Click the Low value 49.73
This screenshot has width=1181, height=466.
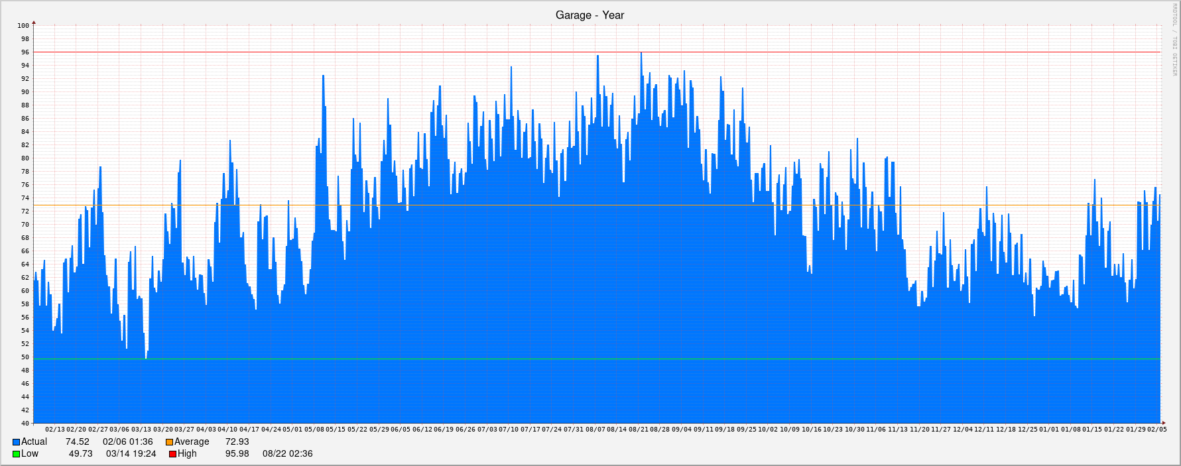click(x=80, y=454)
